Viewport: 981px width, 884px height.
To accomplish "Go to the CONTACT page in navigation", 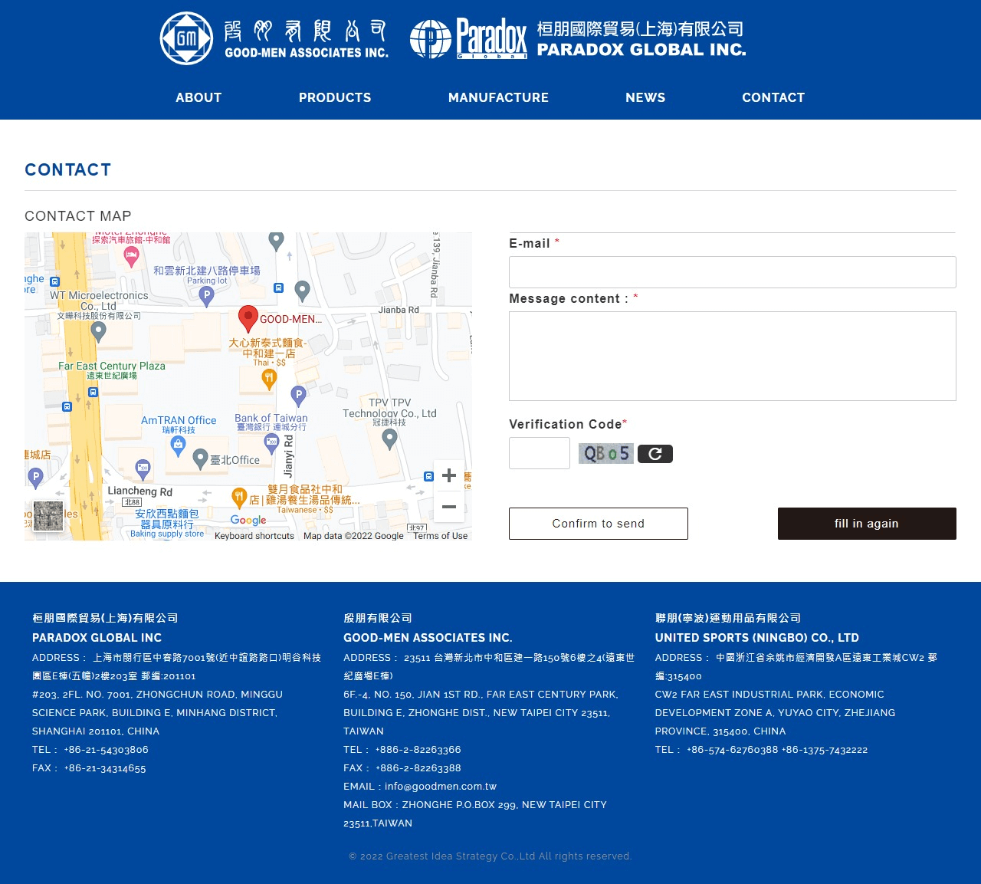I will point(773,97).
